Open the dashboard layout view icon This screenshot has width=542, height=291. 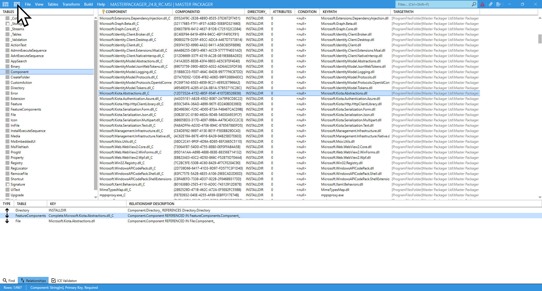point(5,4)
